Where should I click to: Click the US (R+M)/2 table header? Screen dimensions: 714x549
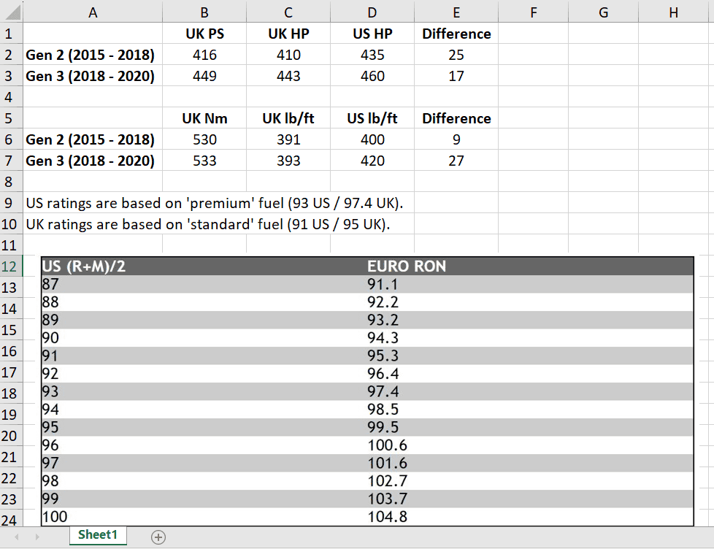(x=83, y=266)
